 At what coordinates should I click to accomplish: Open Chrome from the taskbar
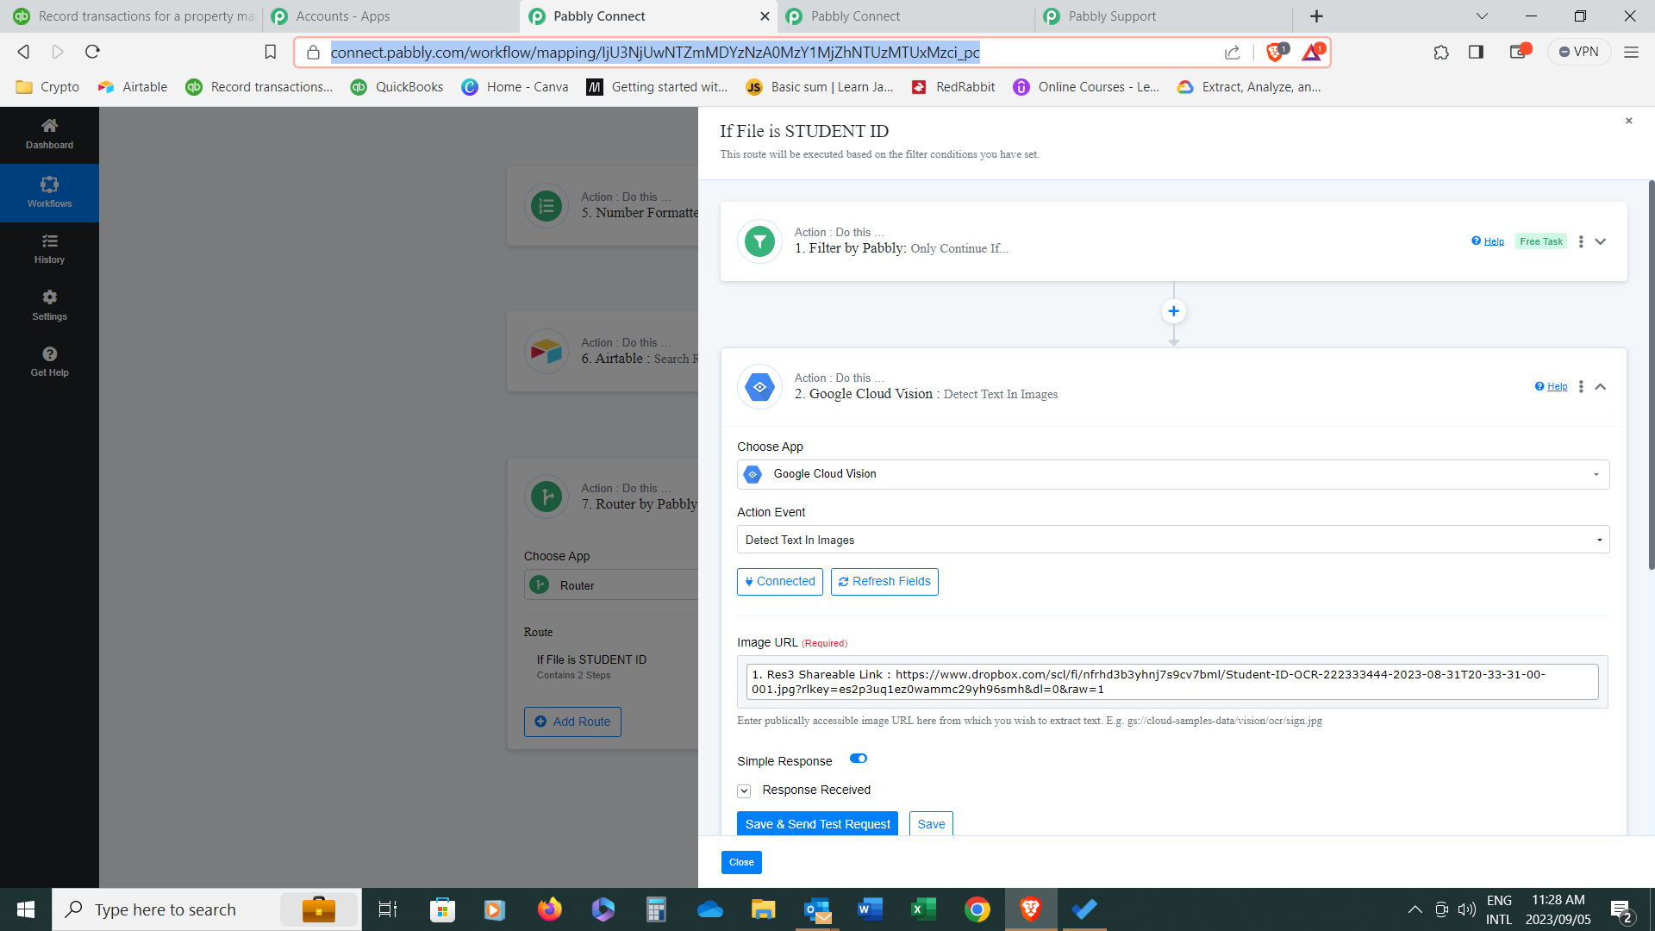point(977,909)
